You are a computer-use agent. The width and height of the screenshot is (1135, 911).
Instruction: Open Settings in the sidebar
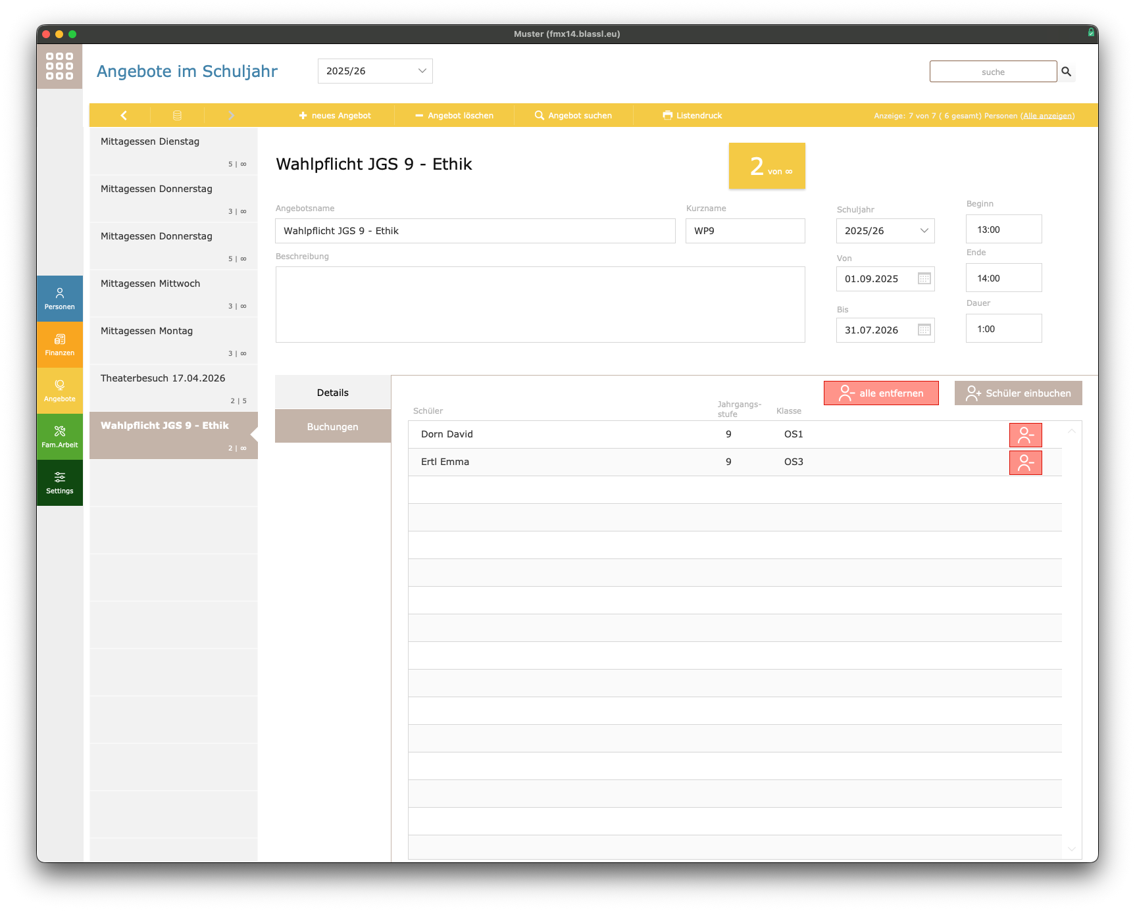click(x=59, y=483)
